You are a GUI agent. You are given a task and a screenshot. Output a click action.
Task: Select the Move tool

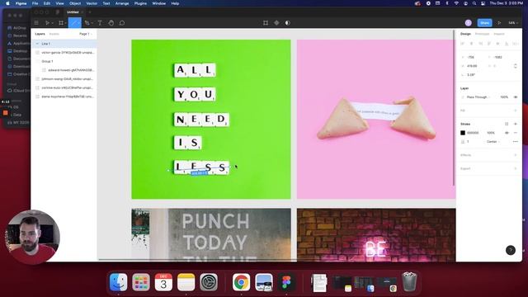(x=47, y=23)
